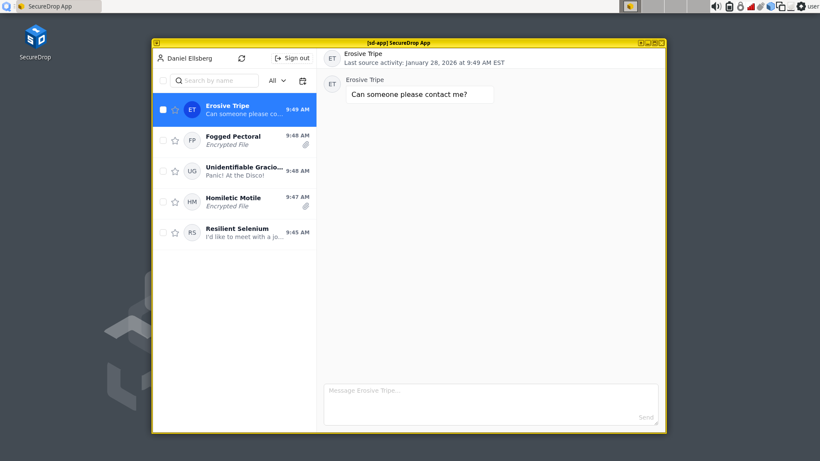Expand the All filter dropdown

click(x=277, y=81)
